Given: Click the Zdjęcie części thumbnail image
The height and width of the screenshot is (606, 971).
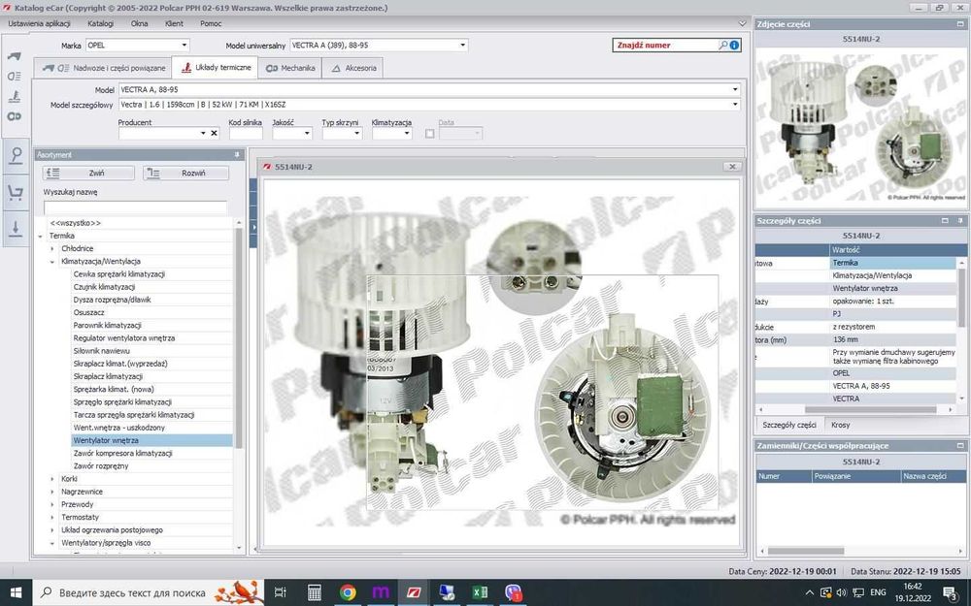Looking at the screenshot, I should pyautogui.click(x=860, y=125).
